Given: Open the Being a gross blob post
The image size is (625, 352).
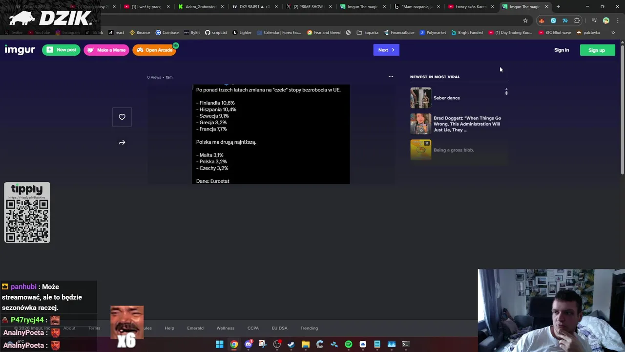Looking at the screenshot, I should [454, 150].
